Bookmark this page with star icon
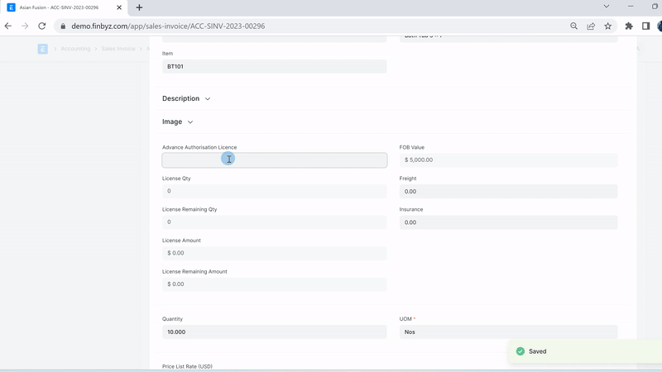This screenshot has width=662, height=372. 608,26
